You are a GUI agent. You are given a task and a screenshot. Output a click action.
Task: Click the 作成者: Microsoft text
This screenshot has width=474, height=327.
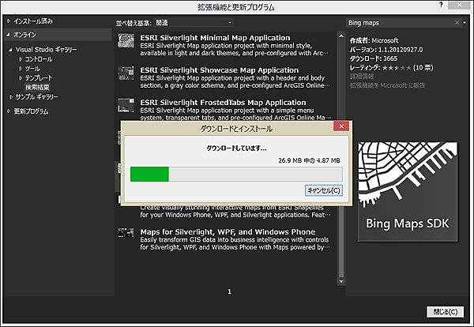coord(374,40)
